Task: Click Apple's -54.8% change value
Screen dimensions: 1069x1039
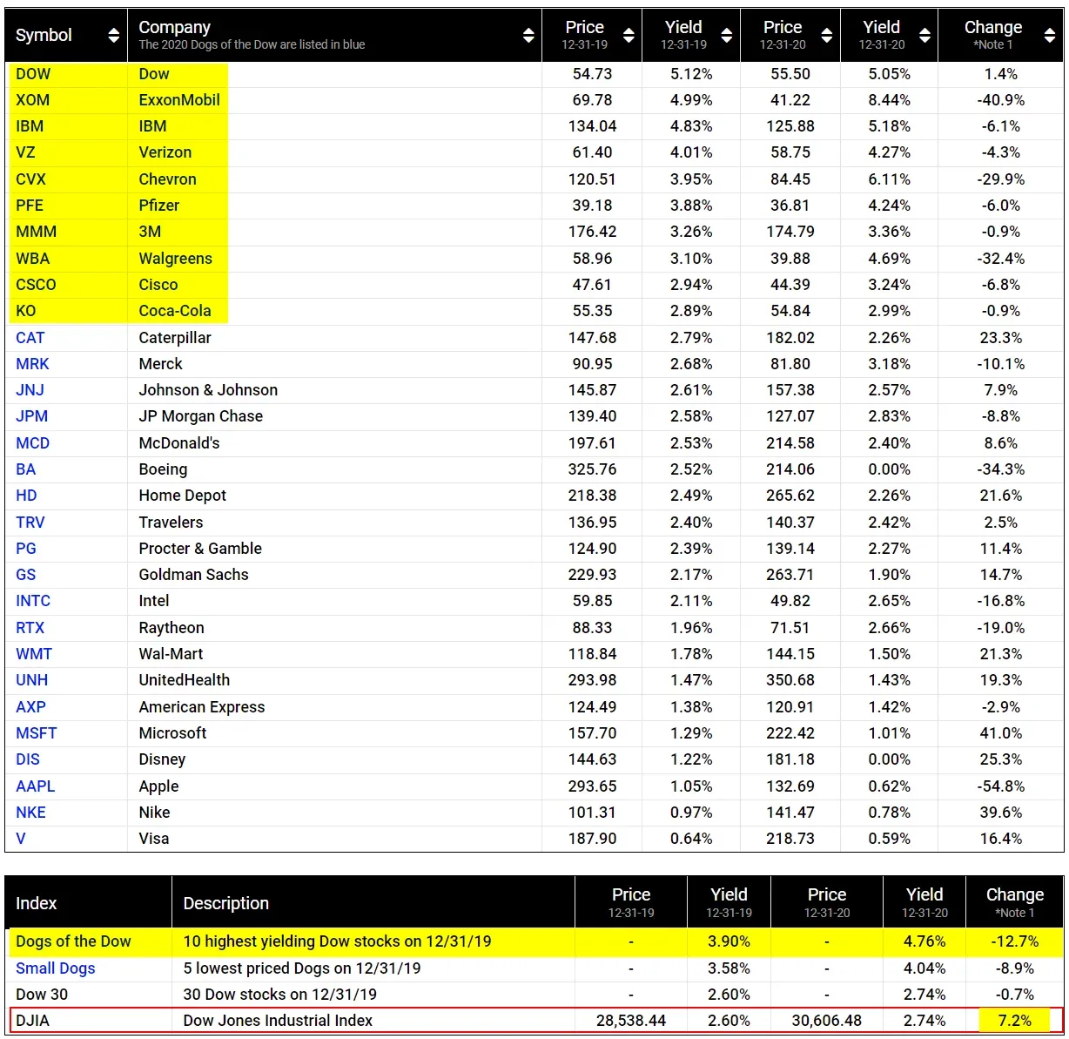Action: [x=1001, y=786]
